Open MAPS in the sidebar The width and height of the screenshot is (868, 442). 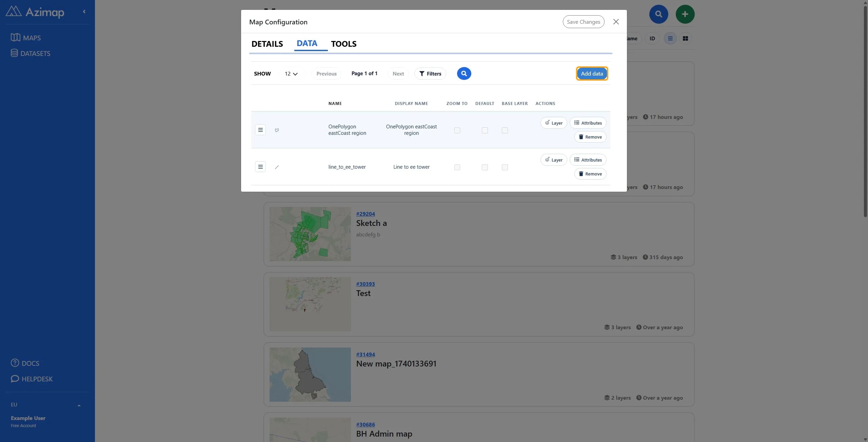[x=26, y=38]
